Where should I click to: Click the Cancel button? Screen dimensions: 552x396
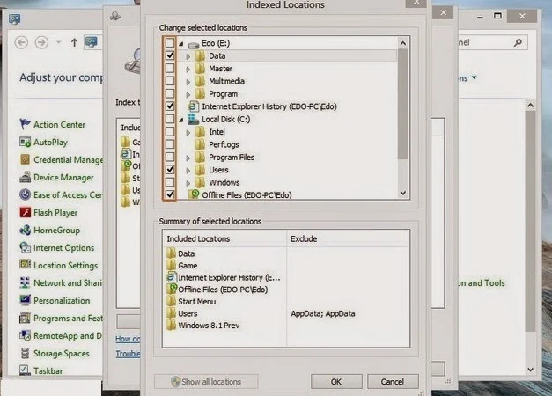393,382
